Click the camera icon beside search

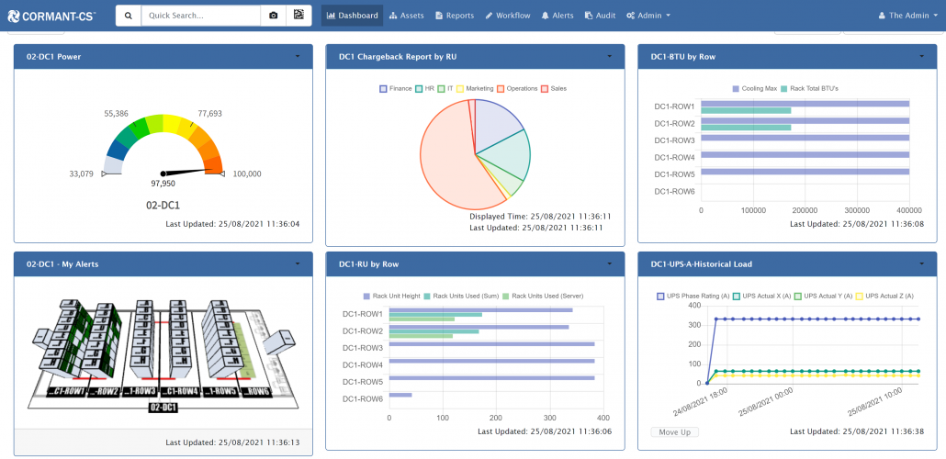click(x=273, y=16)
